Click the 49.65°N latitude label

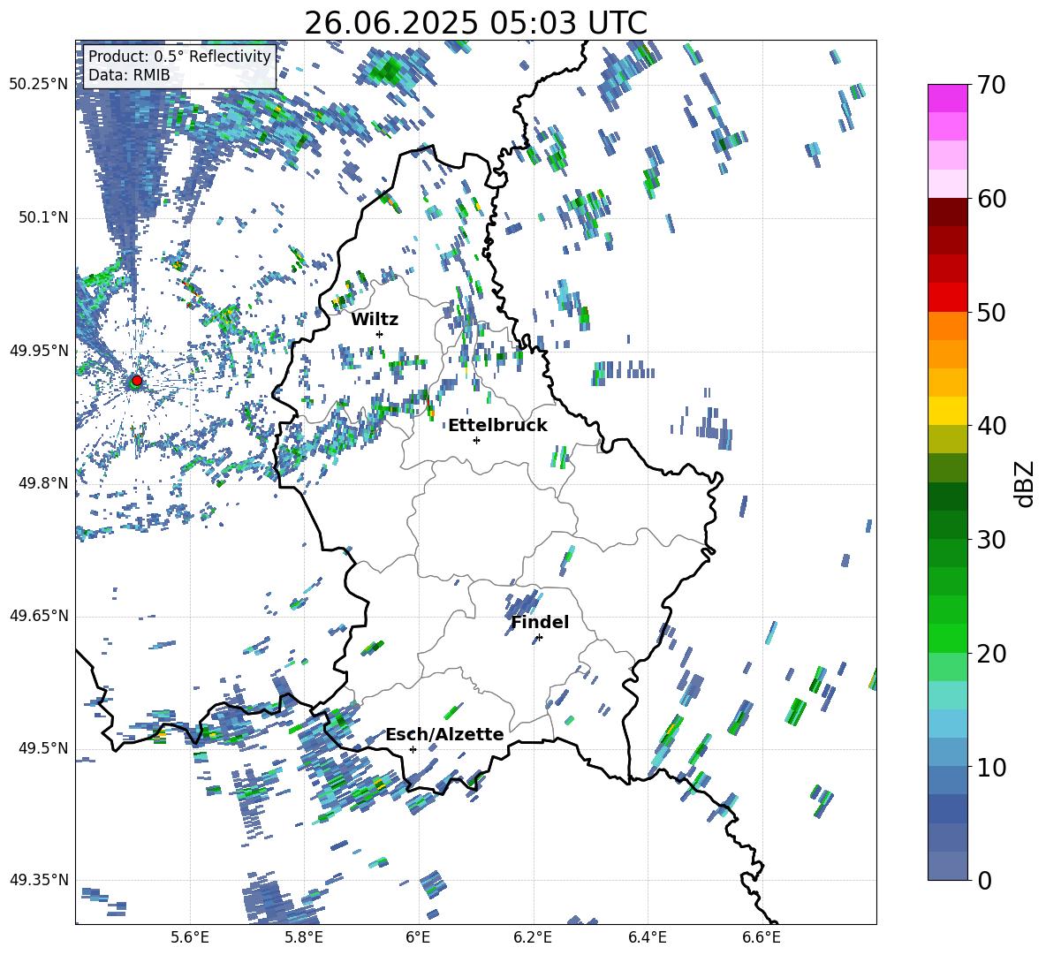tap(39, 615)
